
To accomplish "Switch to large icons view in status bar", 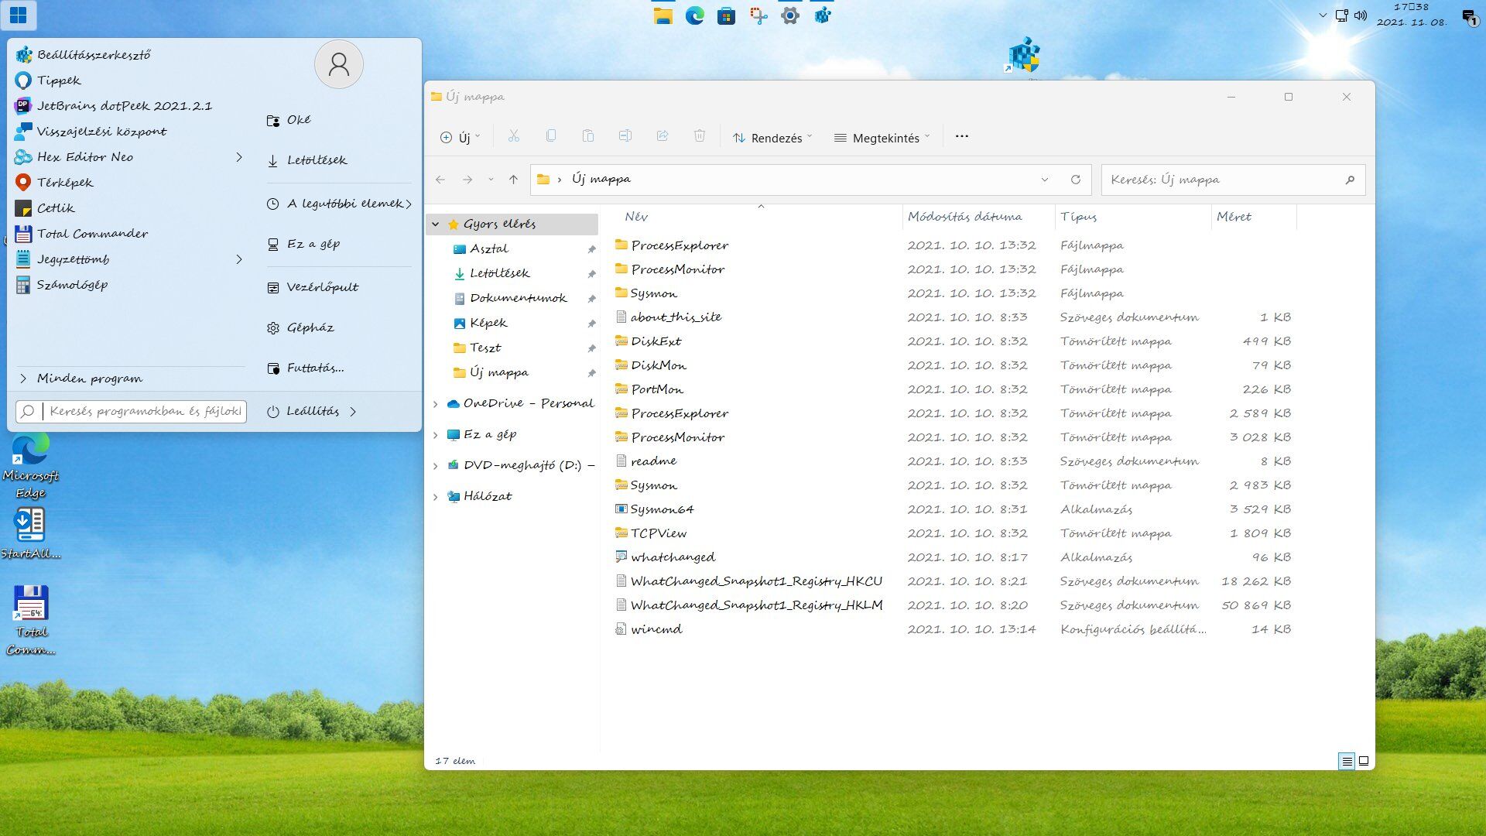I will pyautogui.click(x=1364, y=761).
